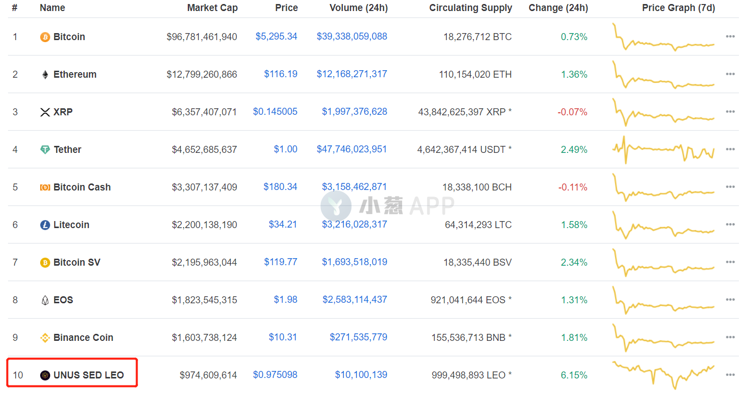Click Bitcoin price $5,295.34
Viewport: 754px width, 393px height.
tap(277, 37)
